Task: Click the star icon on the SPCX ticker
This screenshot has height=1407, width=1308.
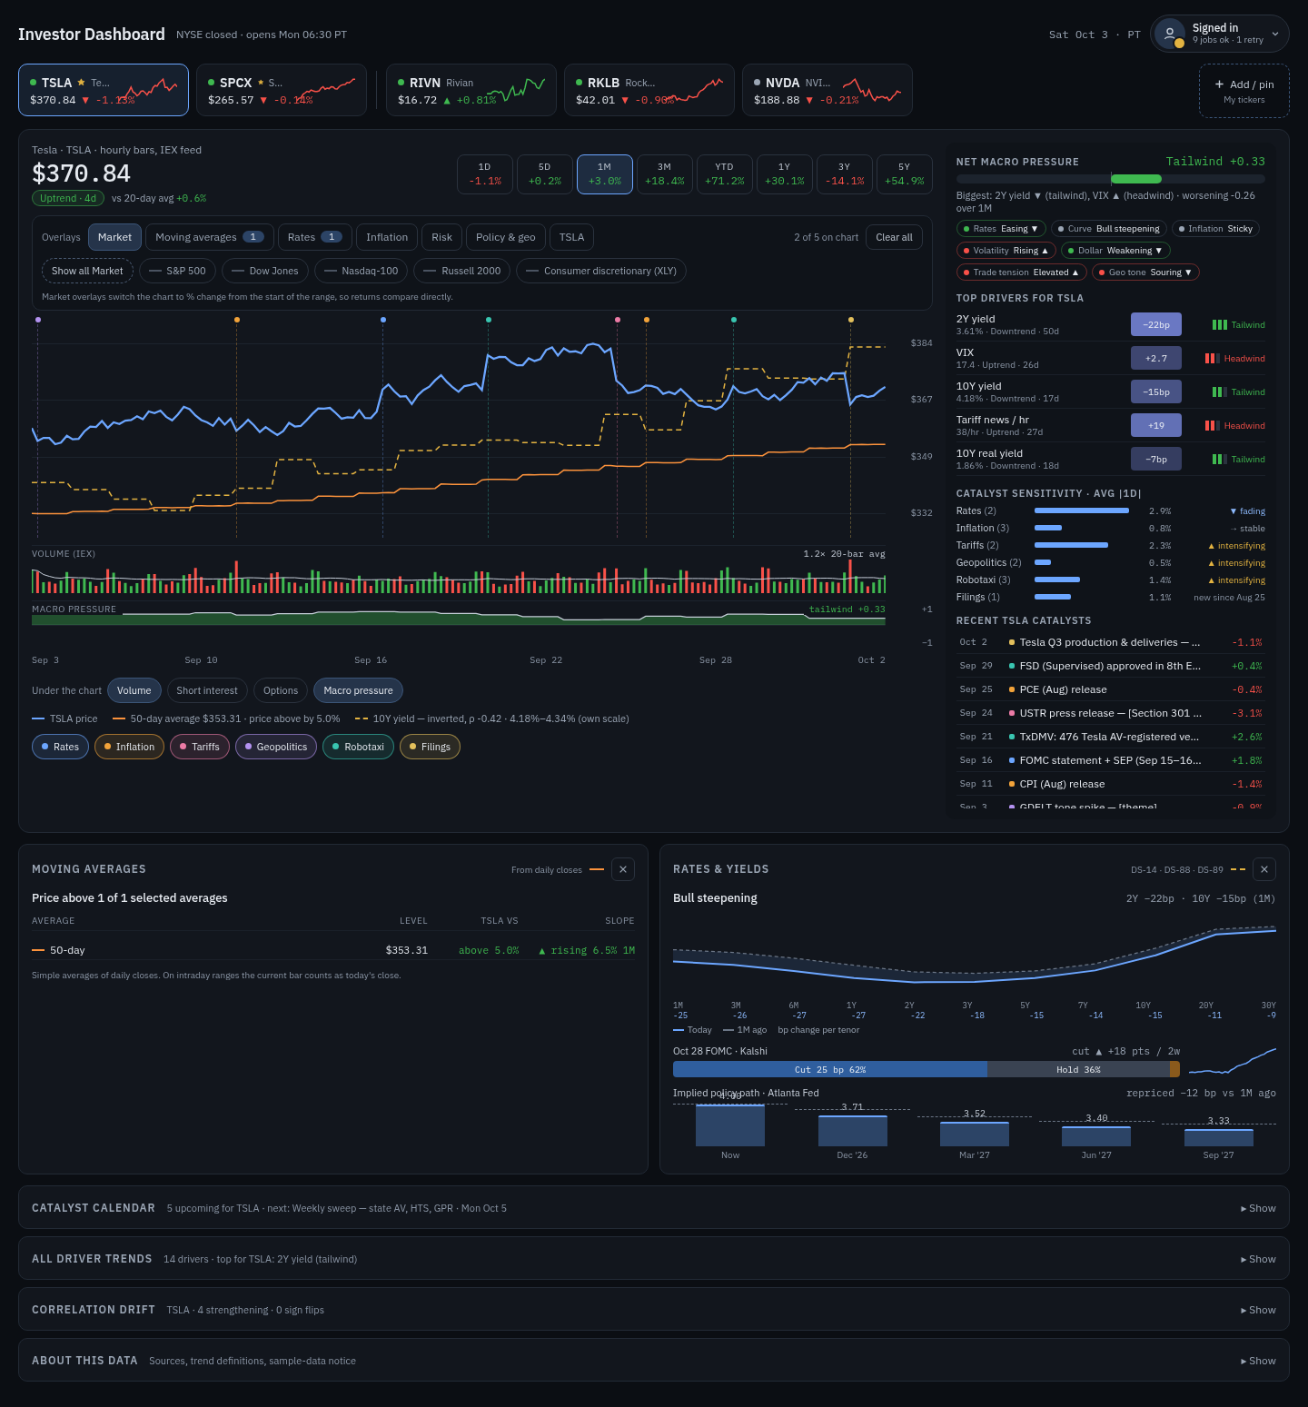Action: point(261,83)
